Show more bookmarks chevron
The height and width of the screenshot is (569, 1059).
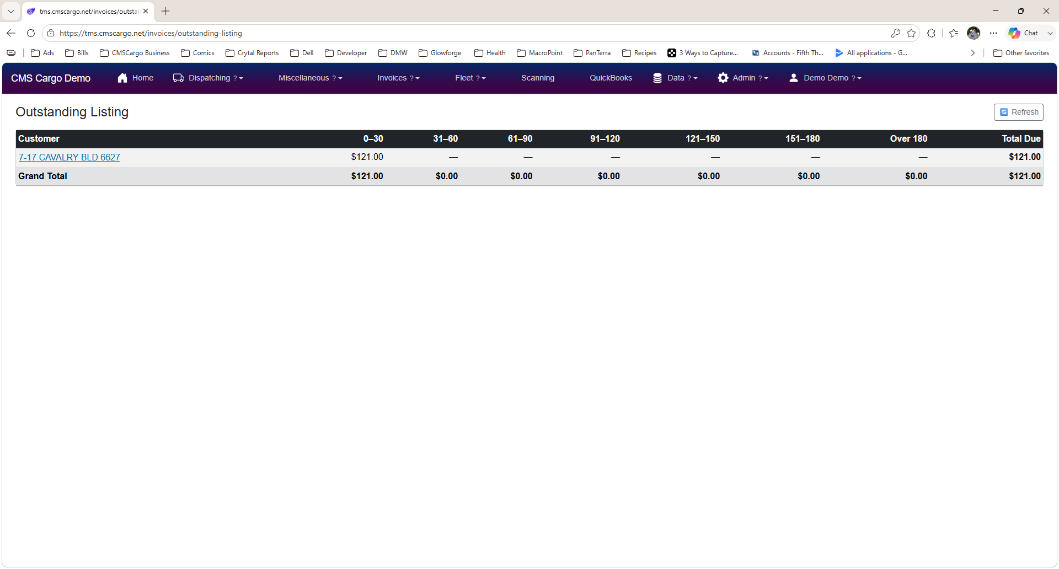point(972,53)
